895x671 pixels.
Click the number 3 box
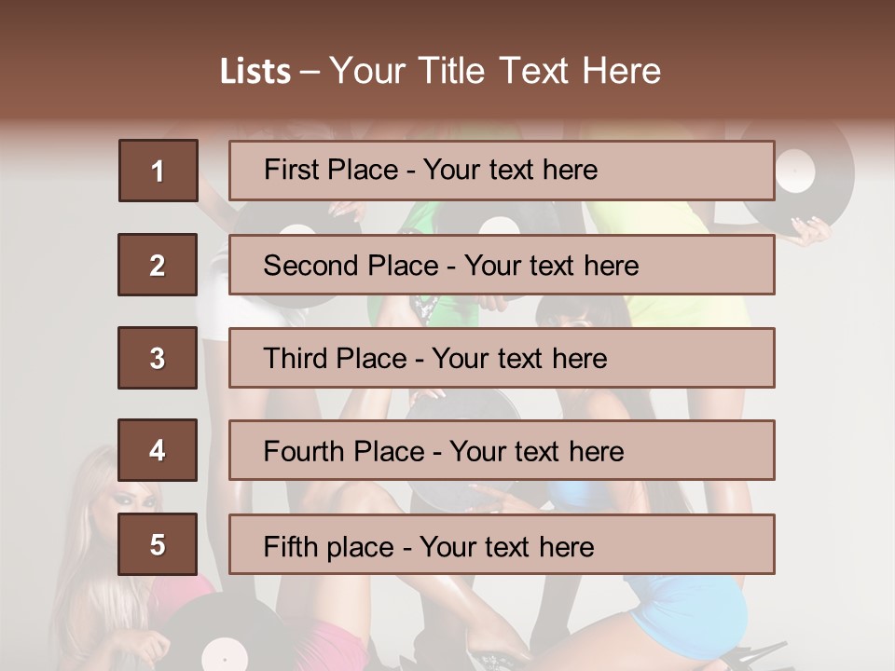158,358
